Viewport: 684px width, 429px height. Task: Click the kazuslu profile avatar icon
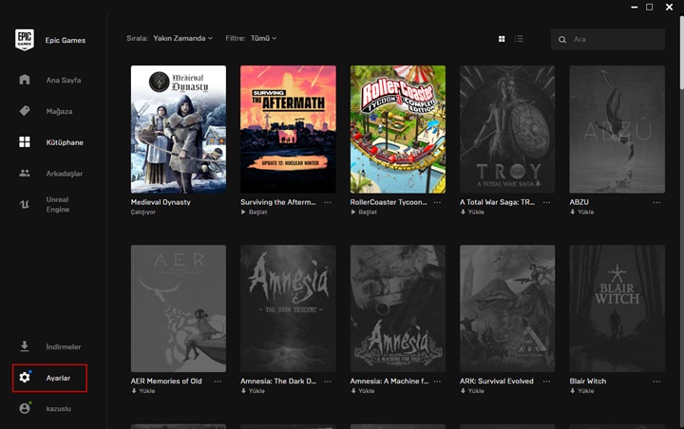pos(25,408)
